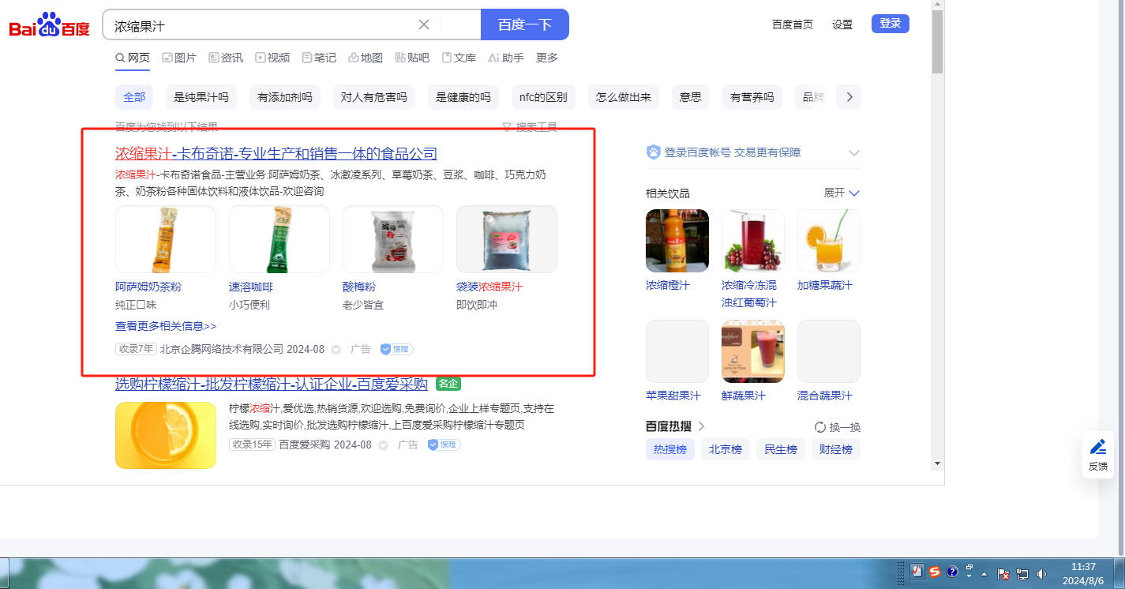Select the 是纯果汁吗 suggestion chip
Viewport: 1125px width, 589px height.
coord(201,97)
